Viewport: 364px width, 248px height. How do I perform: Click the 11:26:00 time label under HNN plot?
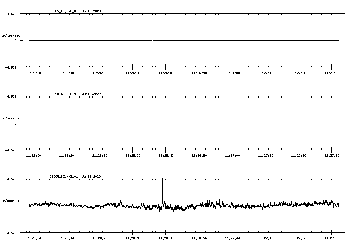click(x=34, y=155)
